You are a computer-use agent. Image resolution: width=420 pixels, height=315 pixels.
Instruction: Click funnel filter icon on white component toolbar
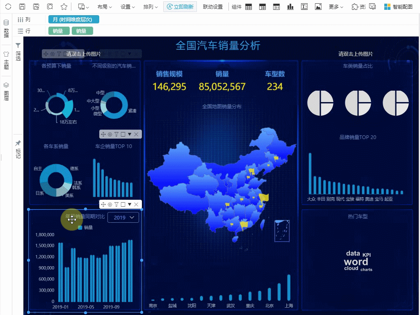(116, 204)
